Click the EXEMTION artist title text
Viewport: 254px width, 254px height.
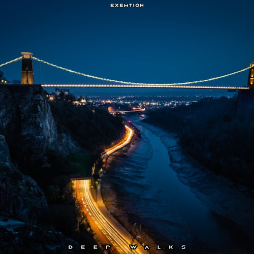click(x=127, y=6)
